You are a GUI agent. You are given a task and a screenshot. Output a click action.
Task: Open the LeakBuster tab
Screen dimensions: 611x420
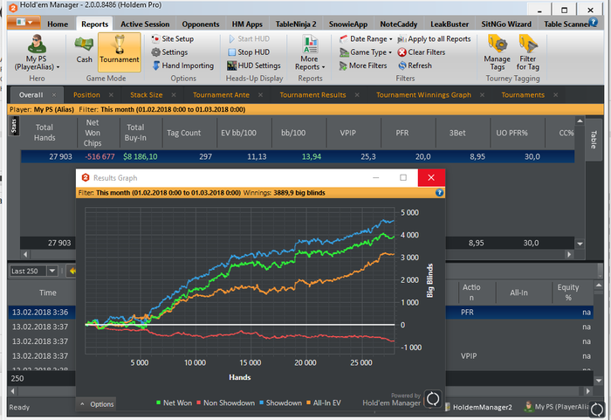450,24
